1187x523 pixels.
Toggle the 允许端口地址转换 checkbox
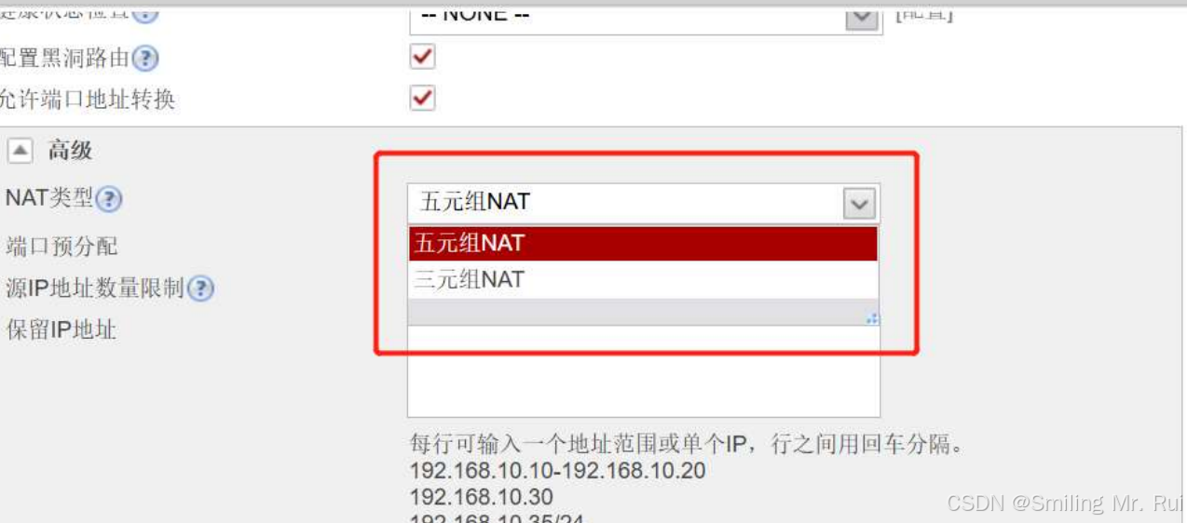click(x=422, y=98)
